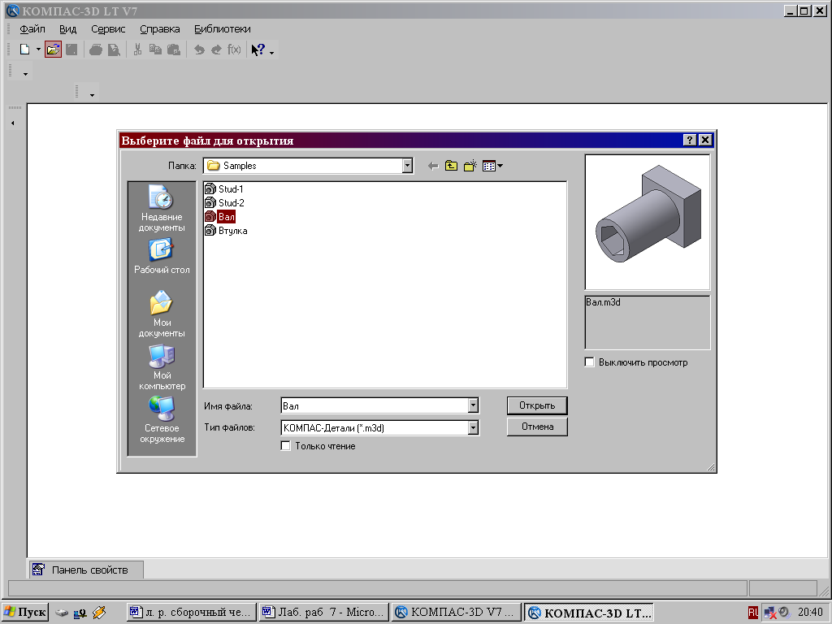Click the standard toolbar overflow arrow

click(x=271, y=53)
